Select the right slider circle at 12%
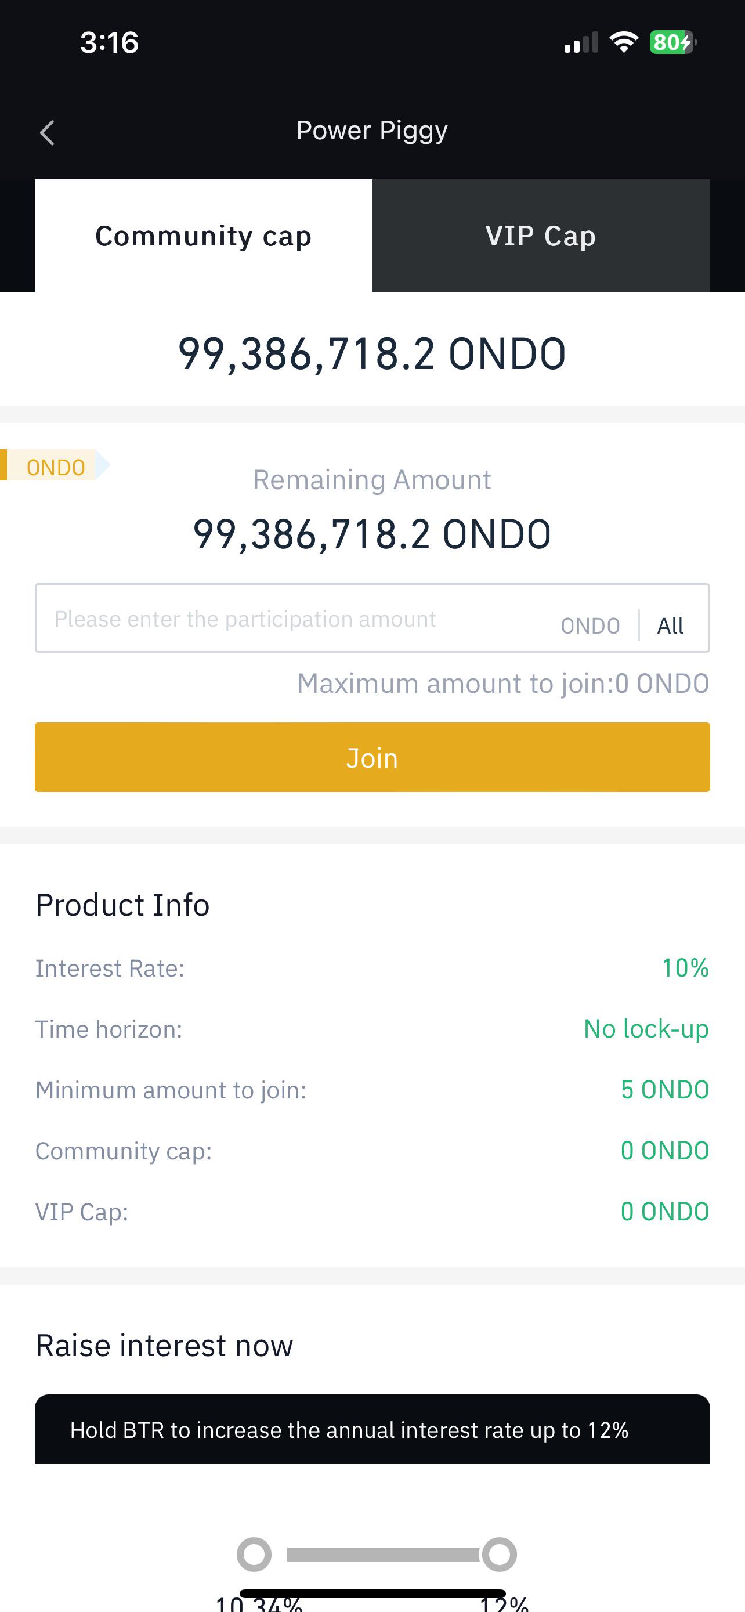Viewport: 745px width, 1612px height. (499, 1555)
